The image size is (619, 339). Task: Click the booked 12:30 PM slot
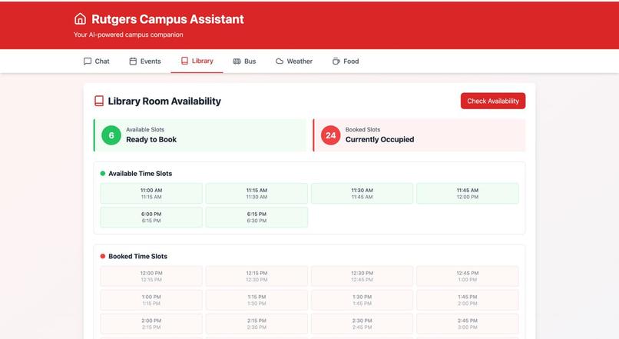coord(362,276)
